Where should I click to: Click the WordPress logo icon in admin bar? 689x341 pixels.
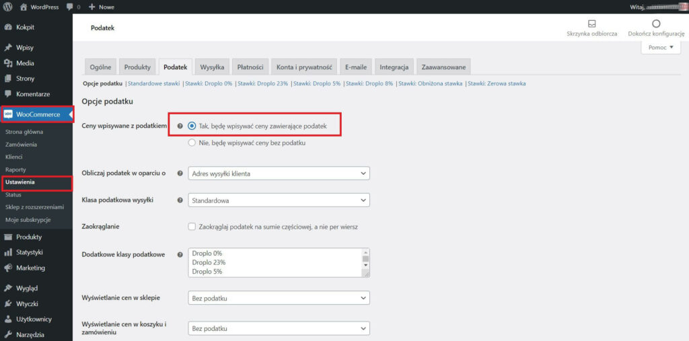[x=7, y=7]
